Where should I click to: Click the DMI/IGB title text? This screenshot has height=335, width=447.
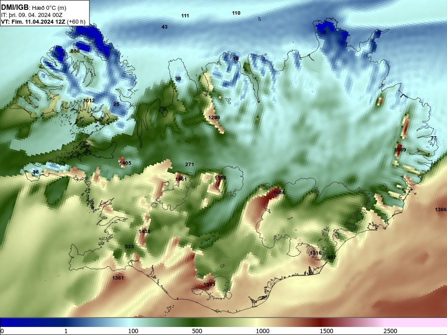click(x=15, y=8)
